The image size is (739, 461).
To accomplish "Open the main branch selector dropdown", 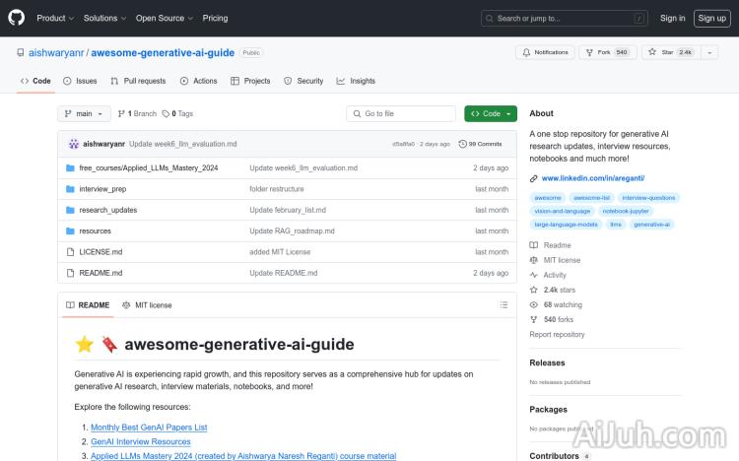I will (84, 113).
